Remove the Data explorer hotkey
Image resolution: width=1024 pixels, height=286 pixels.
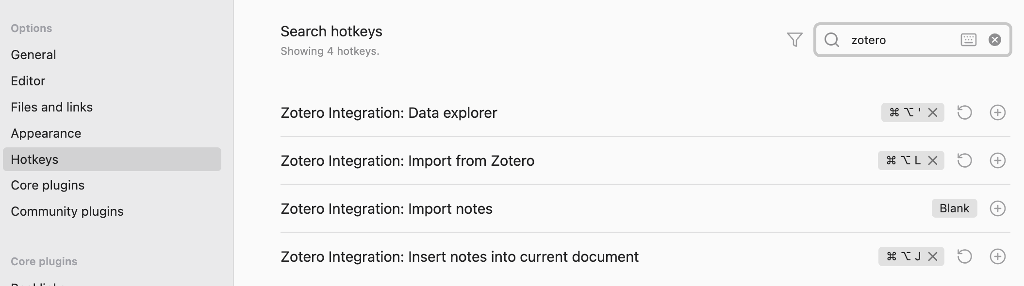tap(933, 112)
